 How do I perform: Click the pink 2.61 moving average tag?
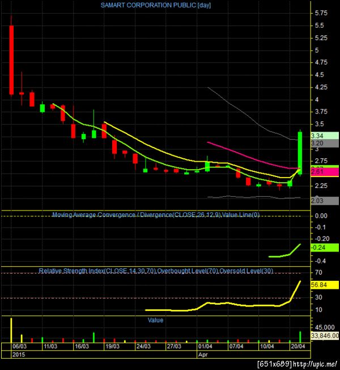click(x=325, y=172)
